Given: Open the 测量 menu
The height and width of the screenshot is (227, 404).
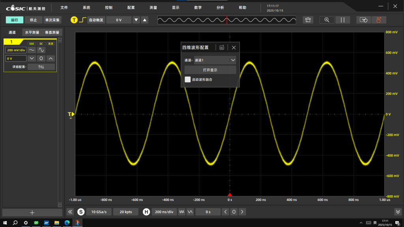Looking at the screenshot, I should pos(153,7).
